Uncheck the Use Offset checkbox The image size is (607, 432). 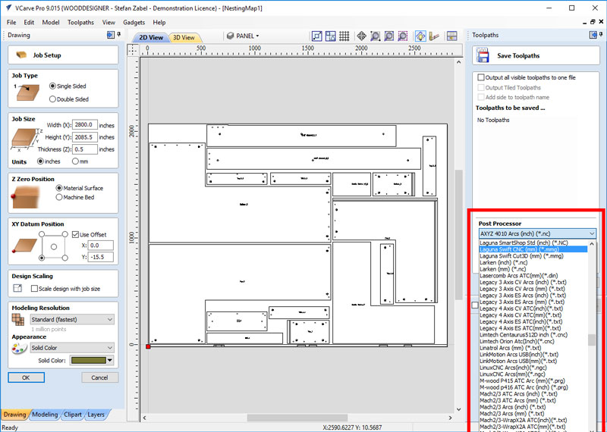pos(76,234)
